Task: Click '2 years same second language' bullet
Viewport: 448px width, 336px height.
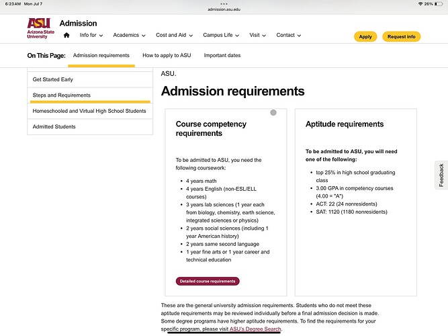Action: coord(222,244)
